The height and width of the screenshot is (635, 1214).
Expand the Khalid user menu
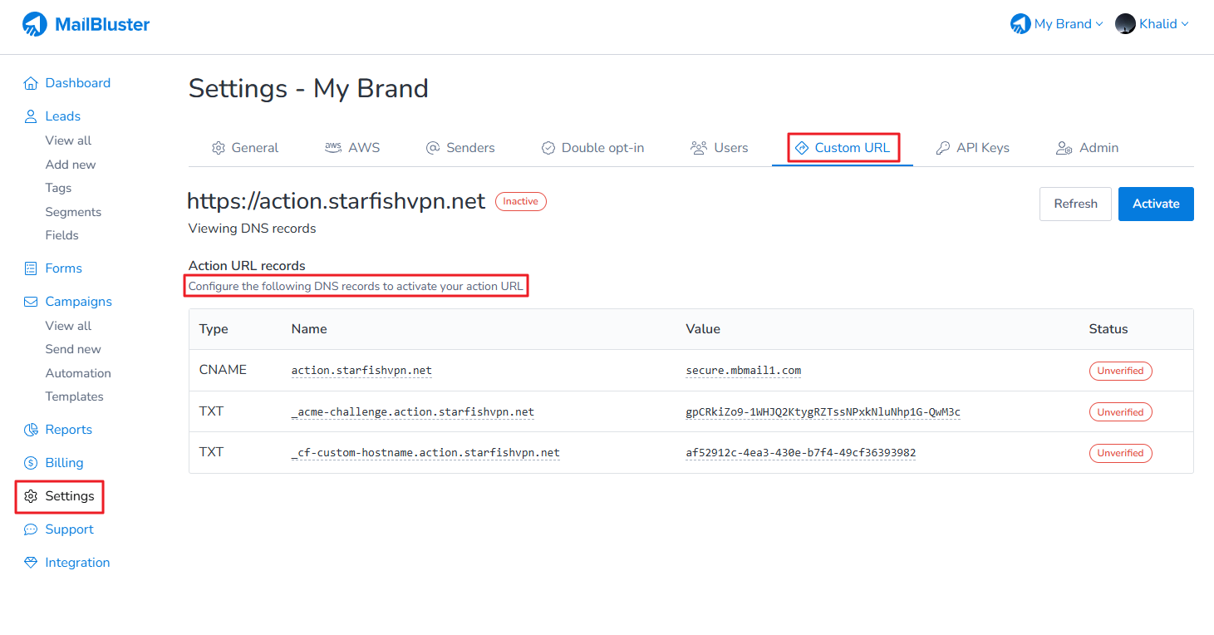[x=1152, y=24]
